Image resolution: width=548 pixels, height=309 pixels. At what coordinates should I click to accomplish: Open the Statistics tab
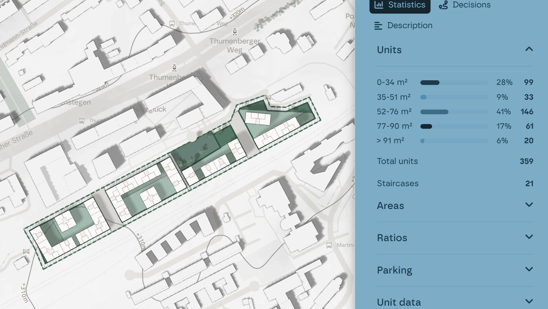(x=400, y=5)
